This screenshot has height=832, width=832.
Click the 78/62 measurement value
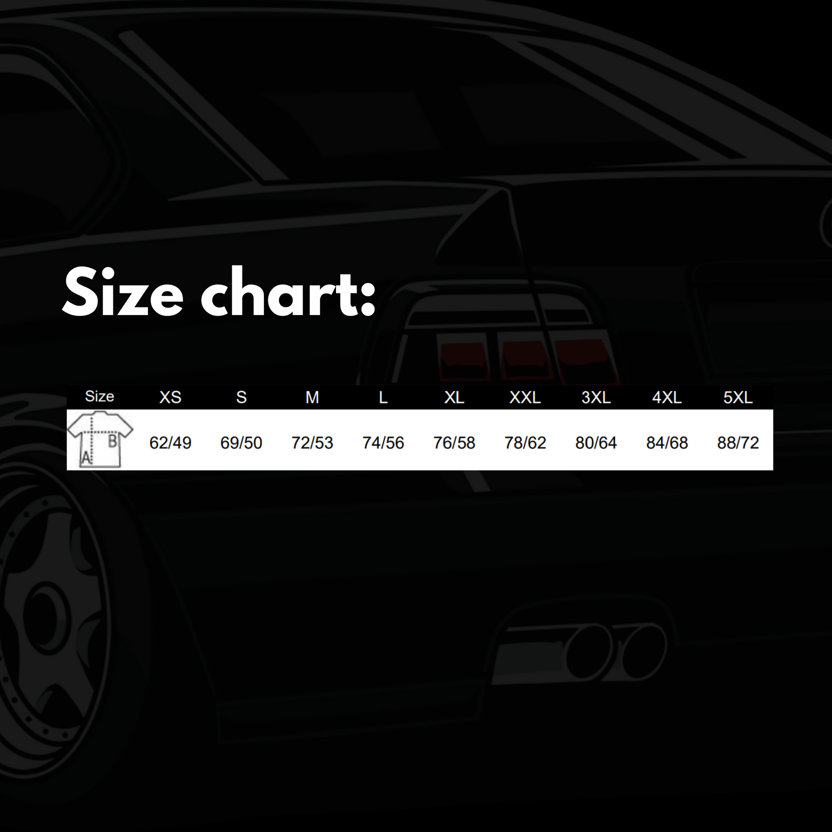[x=525, y=443]
